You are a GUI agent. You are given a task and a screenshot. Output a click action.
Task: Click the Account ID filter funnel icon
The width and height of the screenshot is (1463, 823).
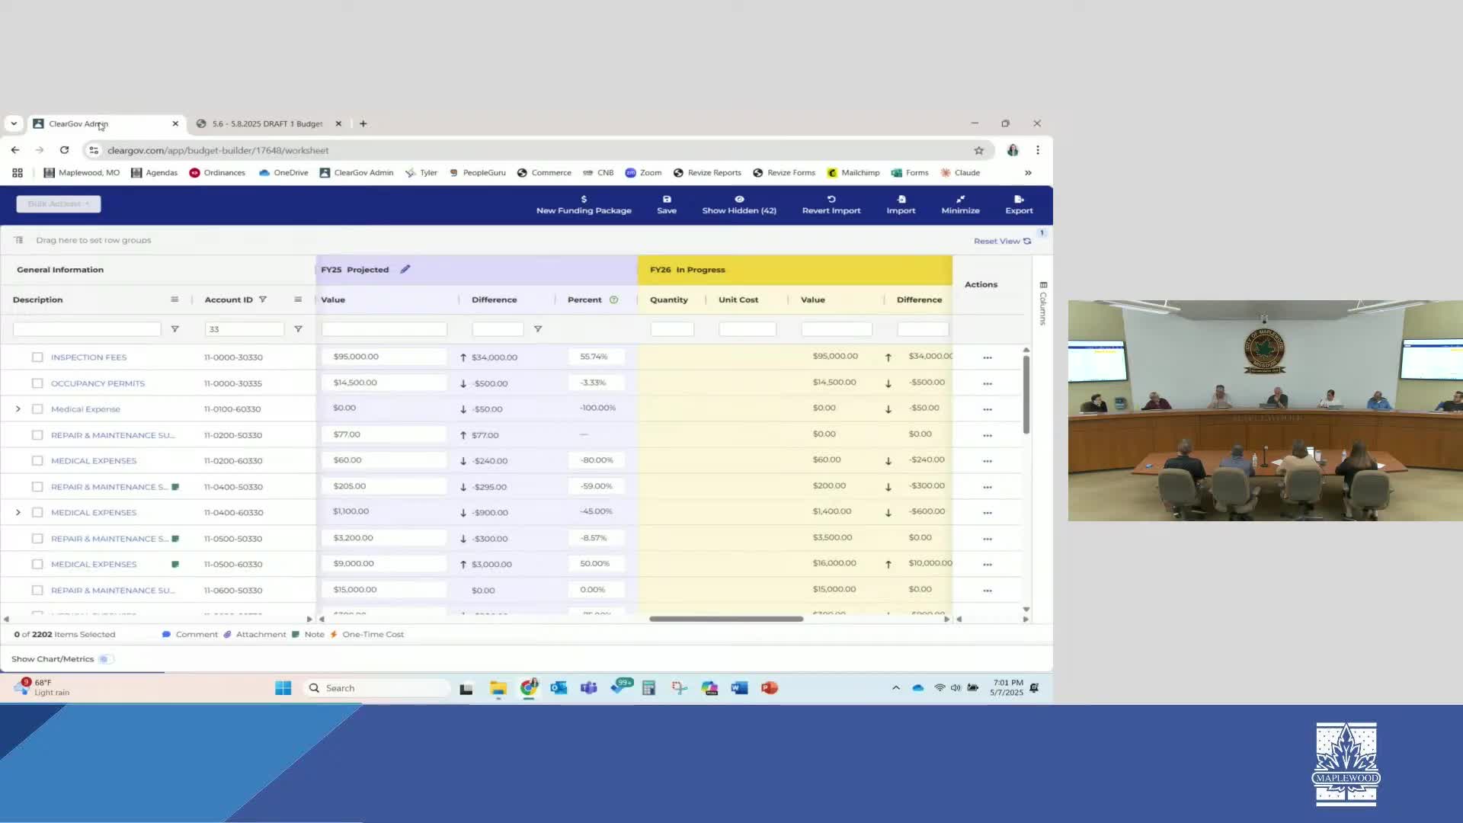263,299
